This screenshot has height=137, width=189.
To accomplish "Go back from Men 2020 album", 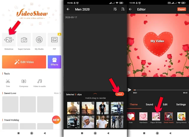I will (68, 9).
